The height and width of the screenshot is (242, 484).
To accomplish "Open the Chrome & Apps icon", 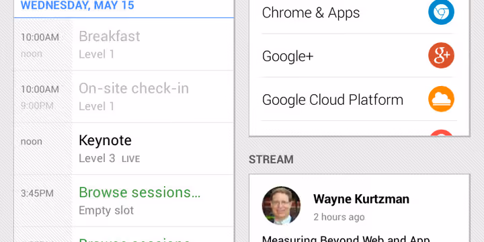I will click(441, 12).
